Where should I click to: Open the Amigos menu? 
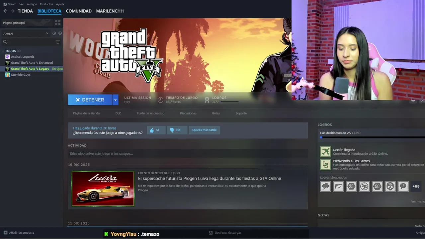tap(32, 4)
